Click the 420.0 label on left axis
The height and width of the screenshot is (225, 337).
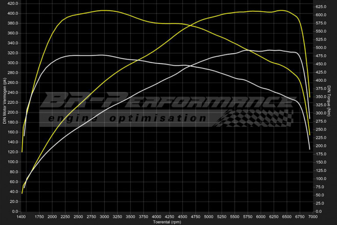pyautogui.click(x=11, y=4)
